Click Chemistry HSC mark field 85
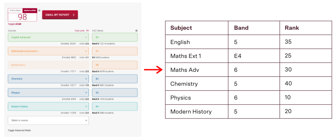 (115, 79)
